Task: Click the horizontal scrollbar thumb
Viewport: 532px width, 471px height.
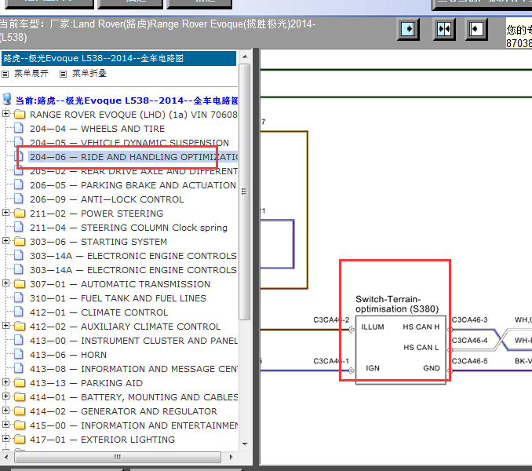Action: [118, 457]
